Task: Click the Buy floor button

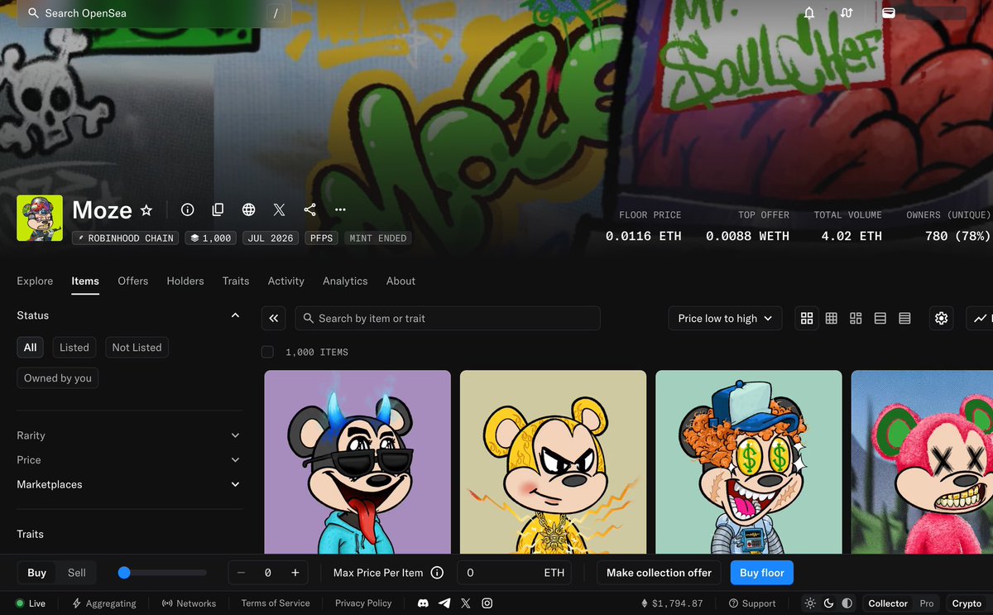Action: click(x=762, y=573)
